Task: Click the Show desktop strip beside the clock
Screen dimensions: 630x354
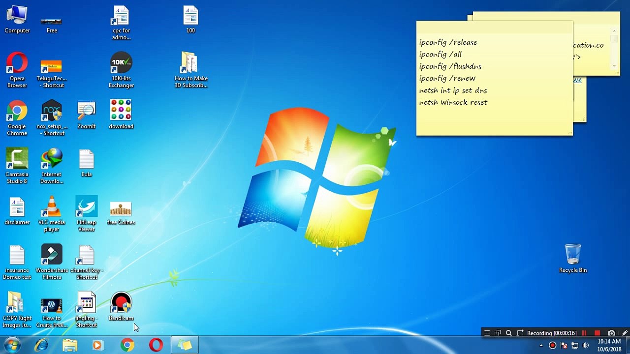Action: pos(627,345)
